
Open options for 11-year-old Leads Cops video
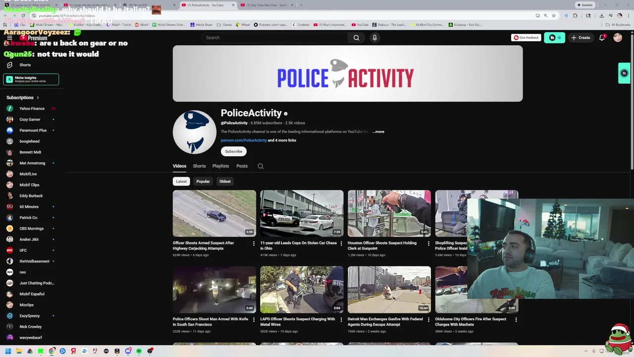pyautogui.click(x=341, y=243)
